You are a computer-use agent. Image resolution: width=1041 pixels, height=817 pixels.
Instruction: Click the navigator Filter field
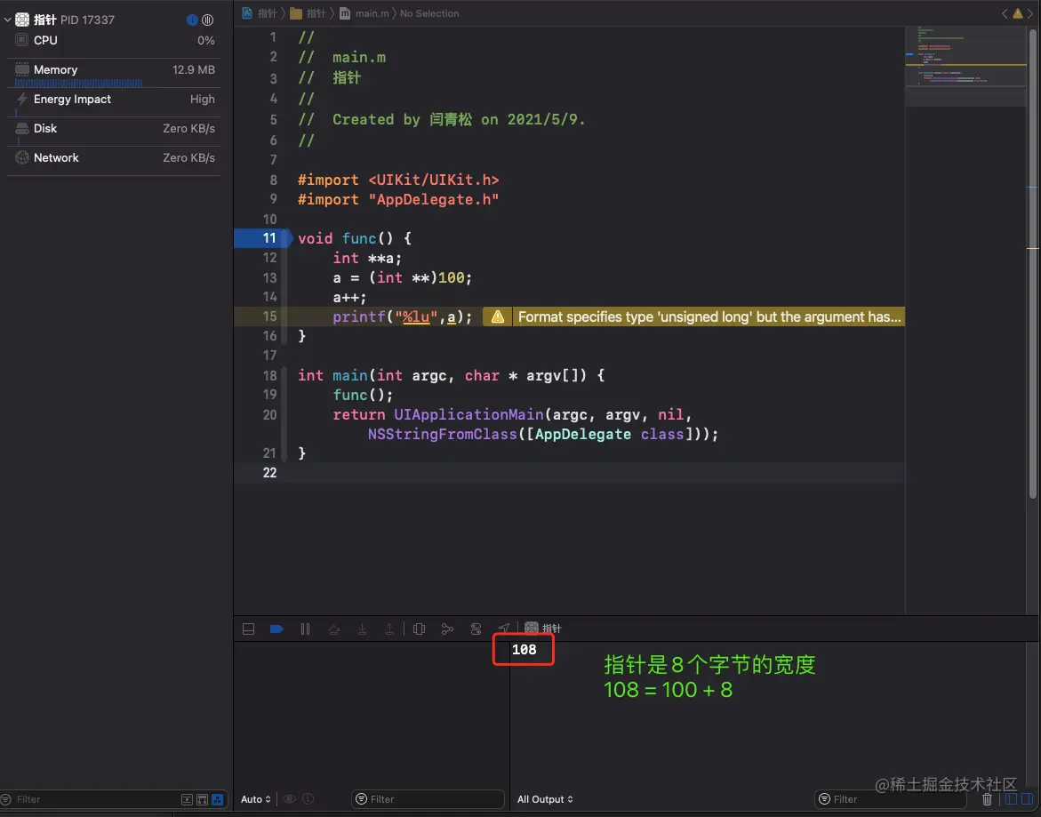point(93,799)
